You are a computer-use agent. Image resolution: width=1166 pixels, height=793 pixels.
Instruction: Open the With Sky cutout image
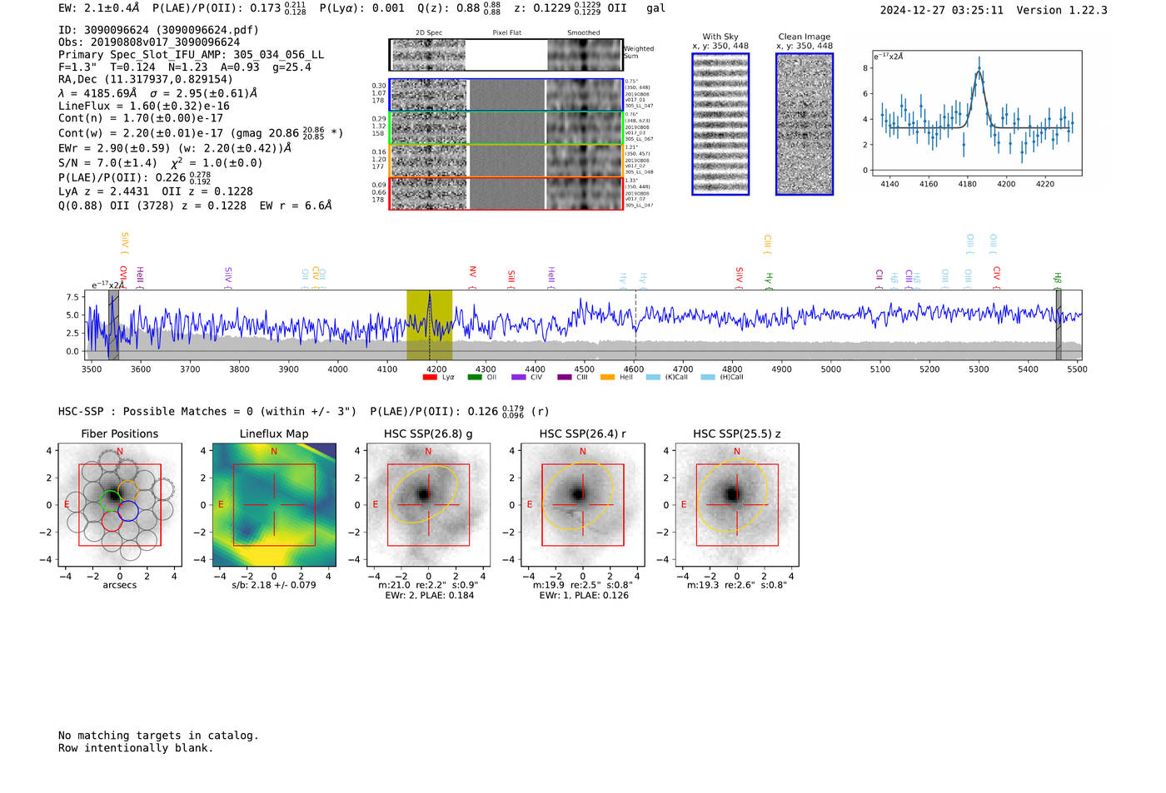(x=720, y=124)
